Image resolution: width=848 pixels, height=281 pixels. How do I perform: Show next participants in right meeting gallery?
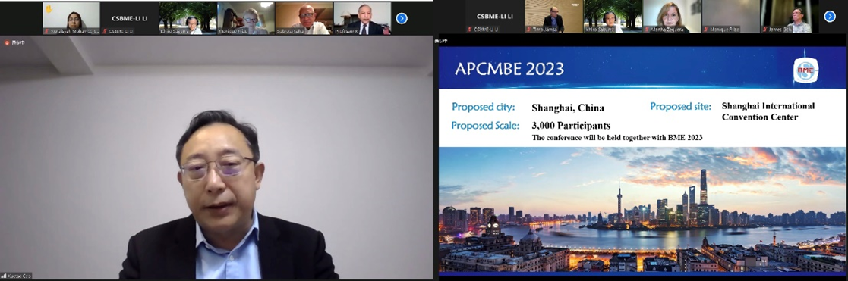[830, 16]
